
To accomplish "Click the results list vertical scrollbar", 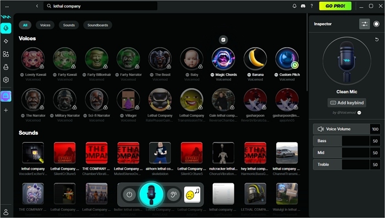I will click(307, 53).
